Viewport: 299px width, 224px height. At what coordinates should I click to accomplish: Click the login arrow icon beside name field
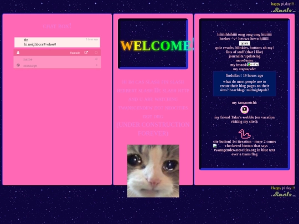click(96, 59)
